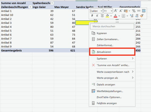The height and width of the screenshot is (112, 151).
Task: Open Spaltenbeschriftungen filter dropdown
Action: (52, 3)
